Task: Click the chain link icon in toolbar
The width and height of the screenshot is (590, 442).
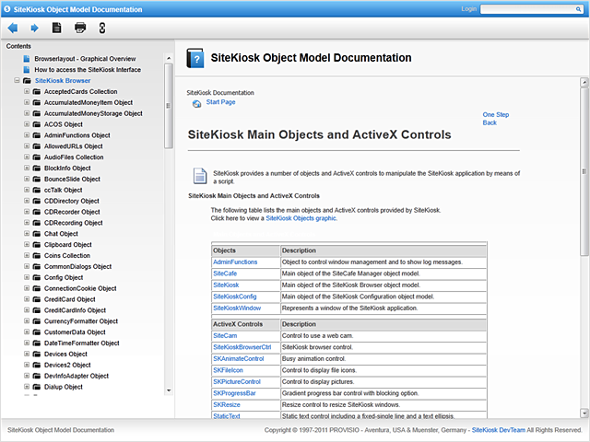Action: 102,28
